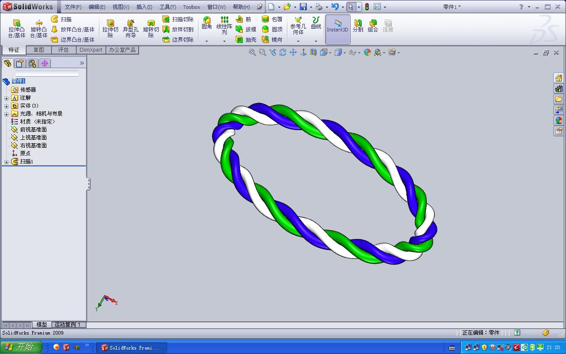Save the document with the floppy icon

303,7
